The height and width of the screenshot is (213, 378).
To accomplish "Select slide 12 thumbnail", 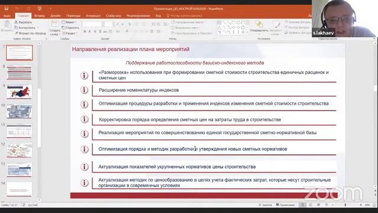I will (x=19, y=150).
